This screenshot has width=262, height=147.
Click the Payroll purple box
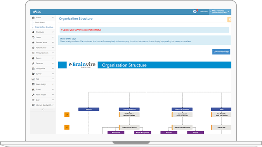(196, 133)
